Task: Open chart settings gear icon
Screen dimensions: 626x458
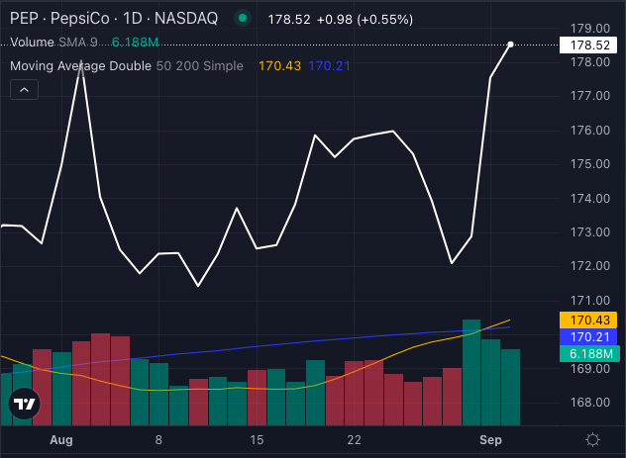Action: (x=592, y=440)
